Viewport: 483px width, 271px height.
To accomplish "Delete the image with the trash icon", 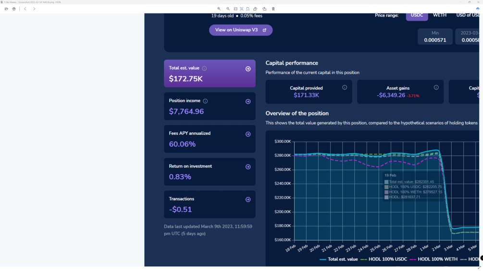I will (x=273, y=9).
